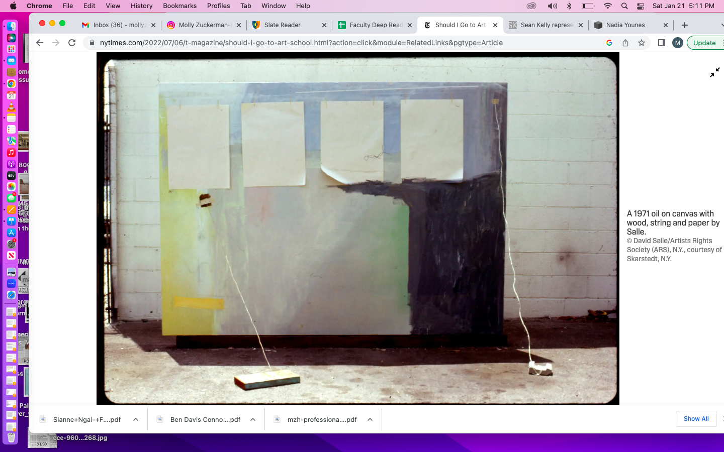Open the Google icon in the address bar
The width and height of the screenshot is (724, 452).
(x=609, y=43)
